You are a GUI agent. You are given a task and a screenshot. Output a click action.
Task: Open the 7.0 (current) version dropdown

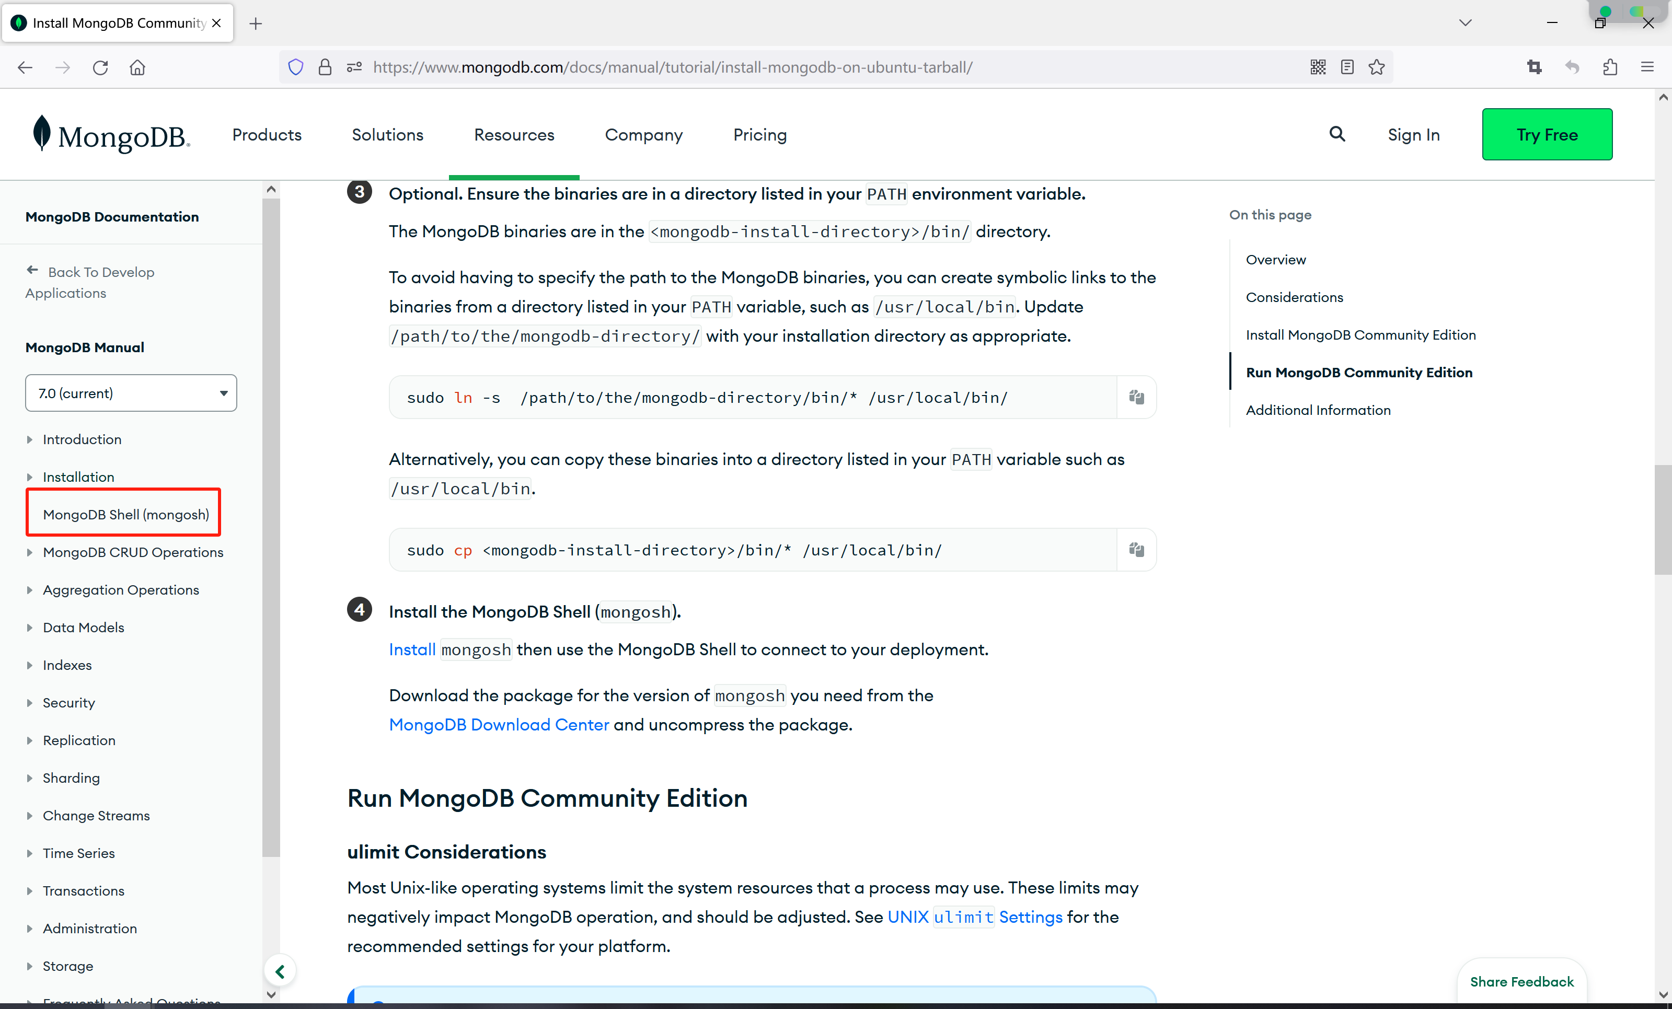click(131, 393)
